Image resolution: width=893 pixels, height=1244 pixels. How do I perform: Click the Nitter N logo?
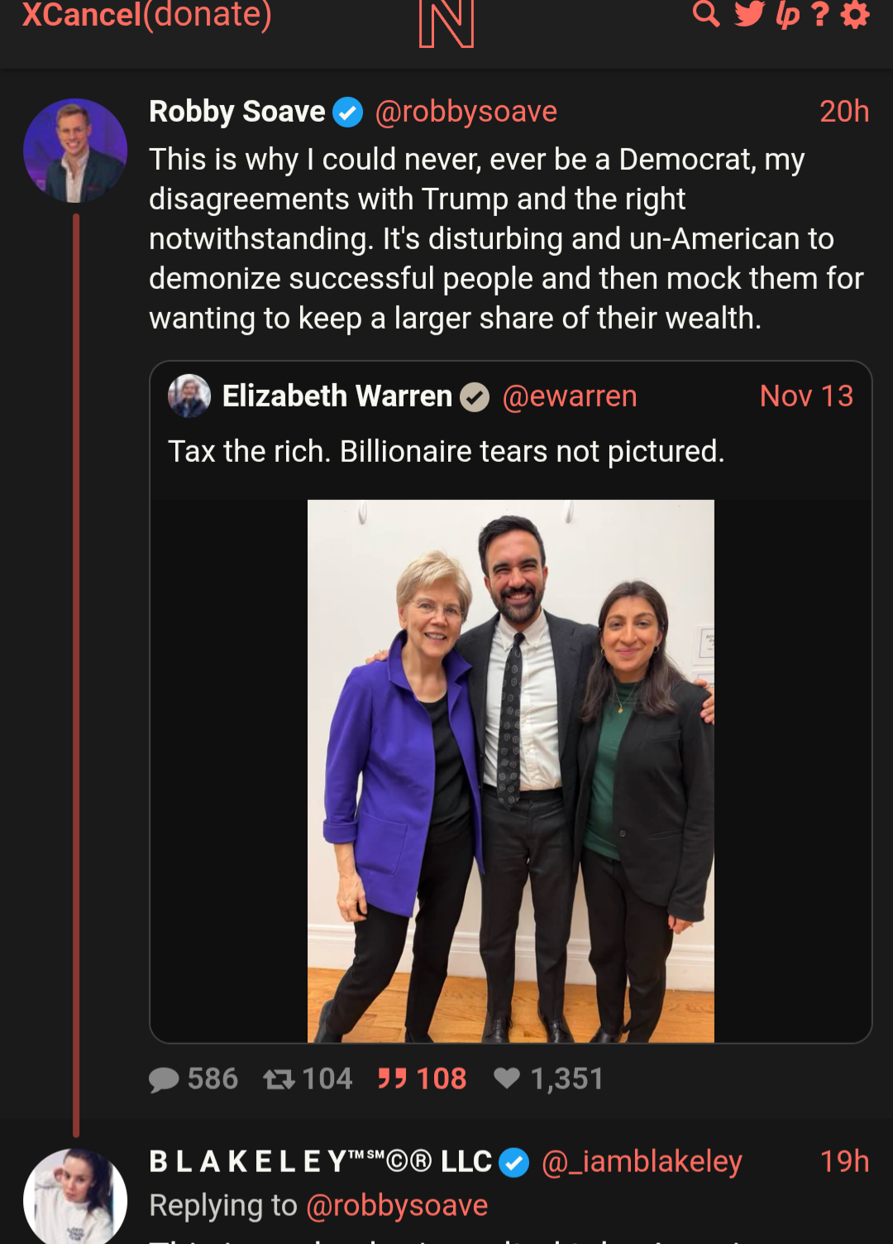pyautogui.click(x=446, y=23)
